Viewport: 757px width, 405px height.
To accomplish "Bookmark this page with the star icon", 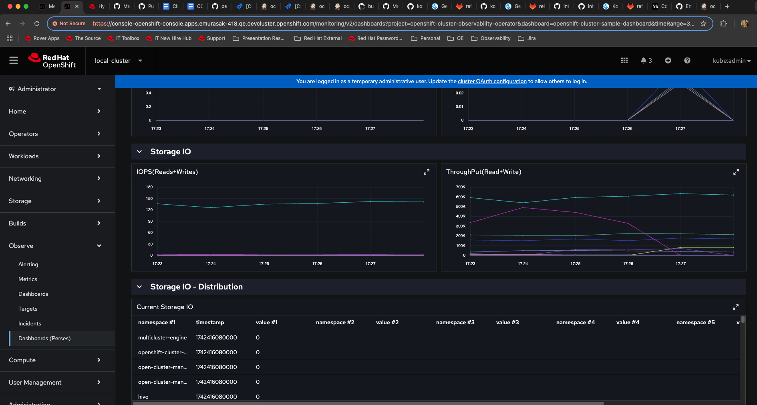I will 703,24.
